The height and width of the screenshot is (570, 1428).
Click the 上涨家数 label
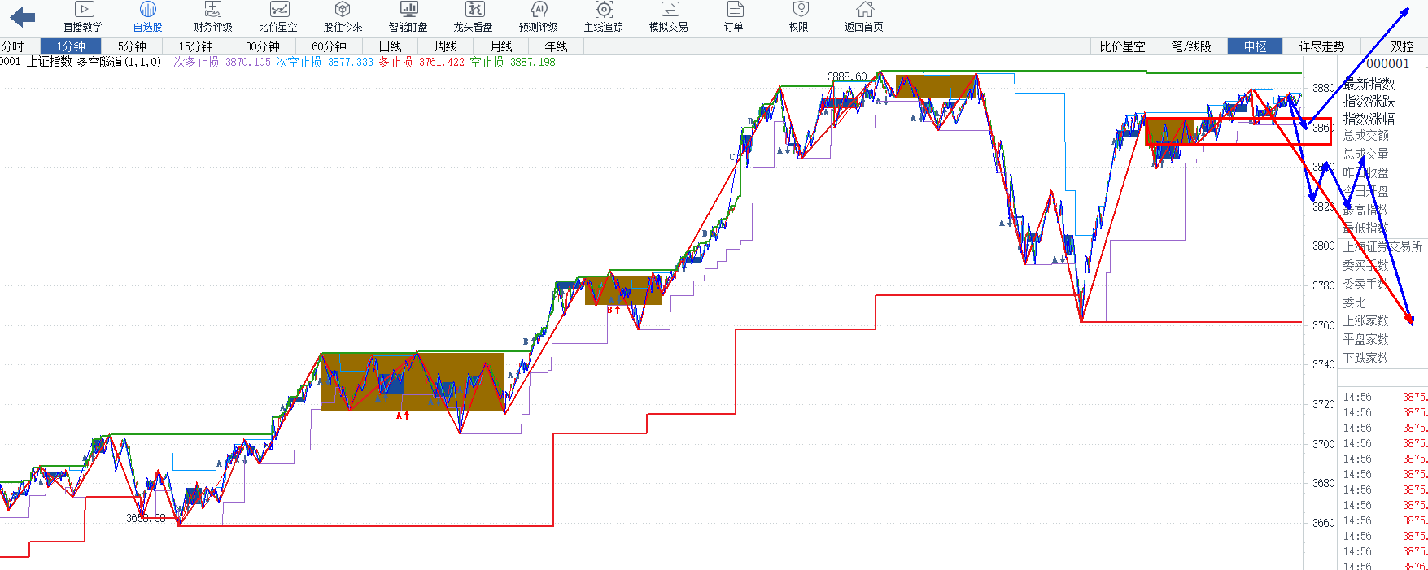pos(1366,321)
